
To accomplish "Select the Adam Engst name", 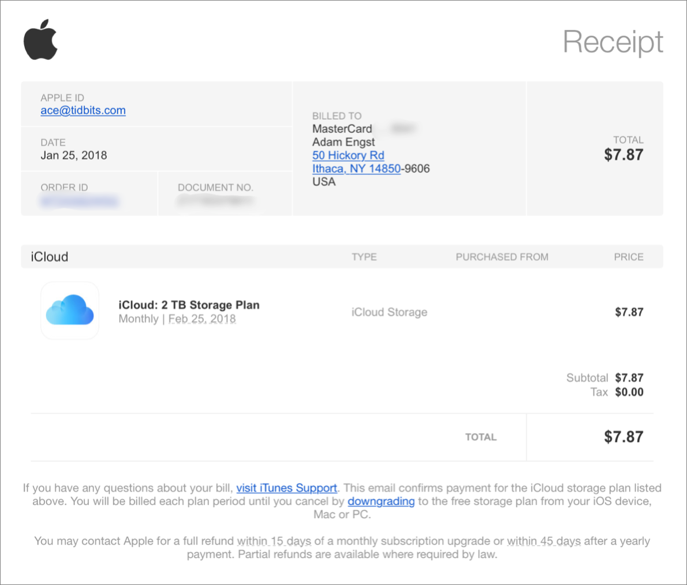I will pyautogui.click(x=343, y=142).
